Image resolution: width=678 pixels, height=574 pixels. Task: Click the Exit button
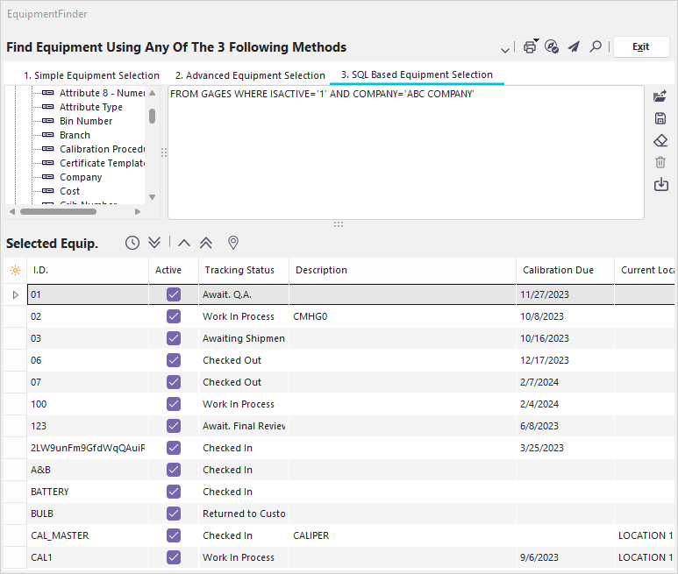[640, 47]
